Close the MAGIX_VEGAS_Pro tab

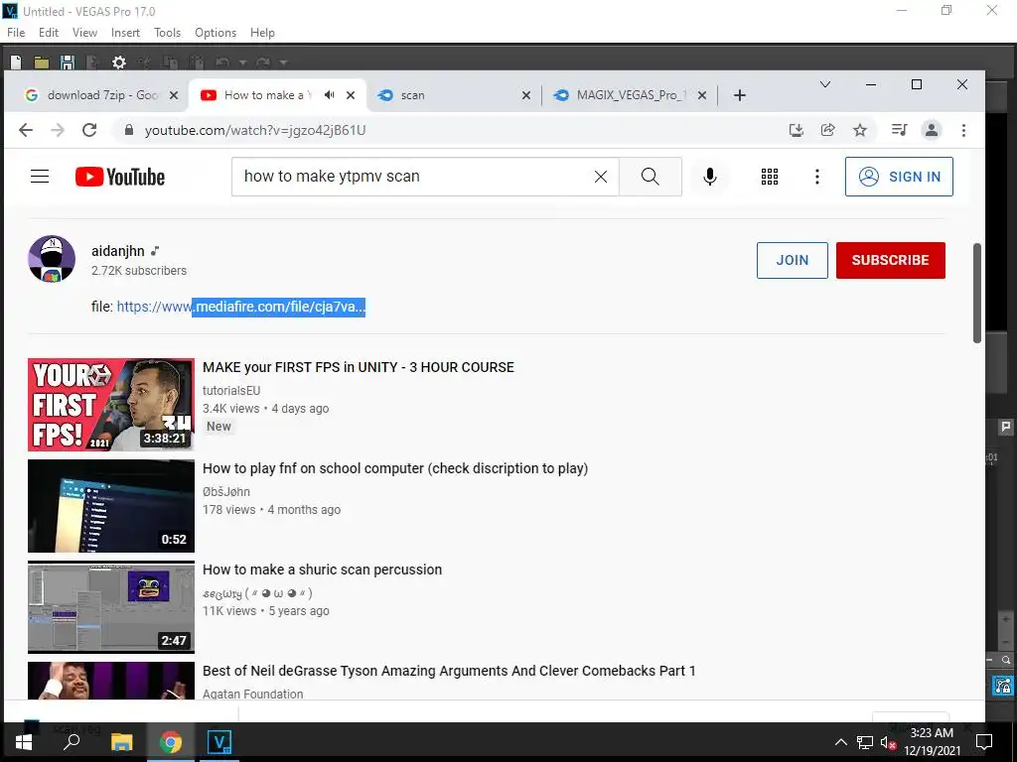coord(702,95)
